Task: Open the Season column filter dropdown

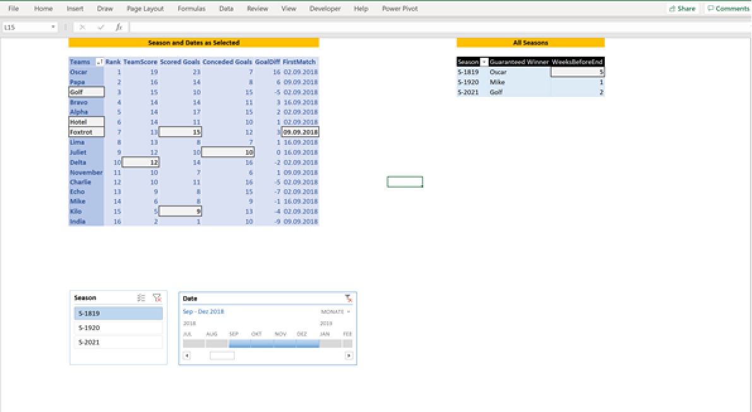Action: click(x=484, y=62)
